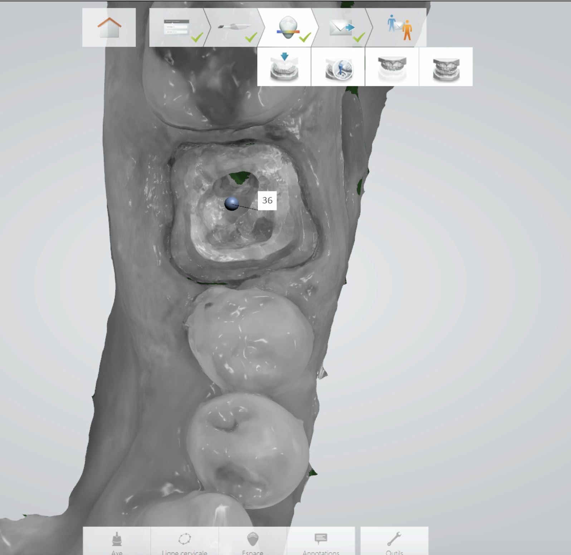Open the scanner acquisition step

234,28
